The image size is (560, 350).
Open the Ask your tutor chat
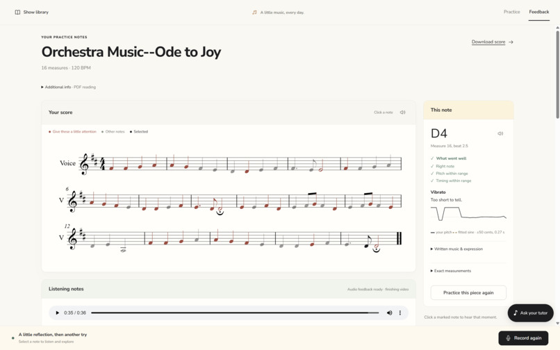pyautogui.click(x=530, y=313)
